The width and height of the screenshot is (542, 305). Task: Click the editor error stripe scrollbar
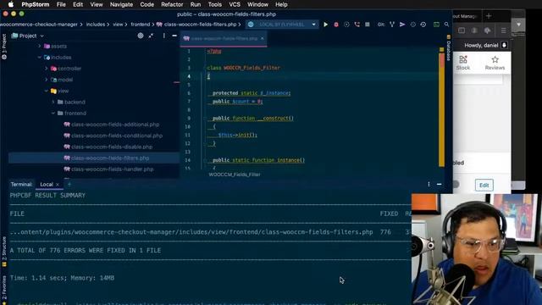point(441,110)
